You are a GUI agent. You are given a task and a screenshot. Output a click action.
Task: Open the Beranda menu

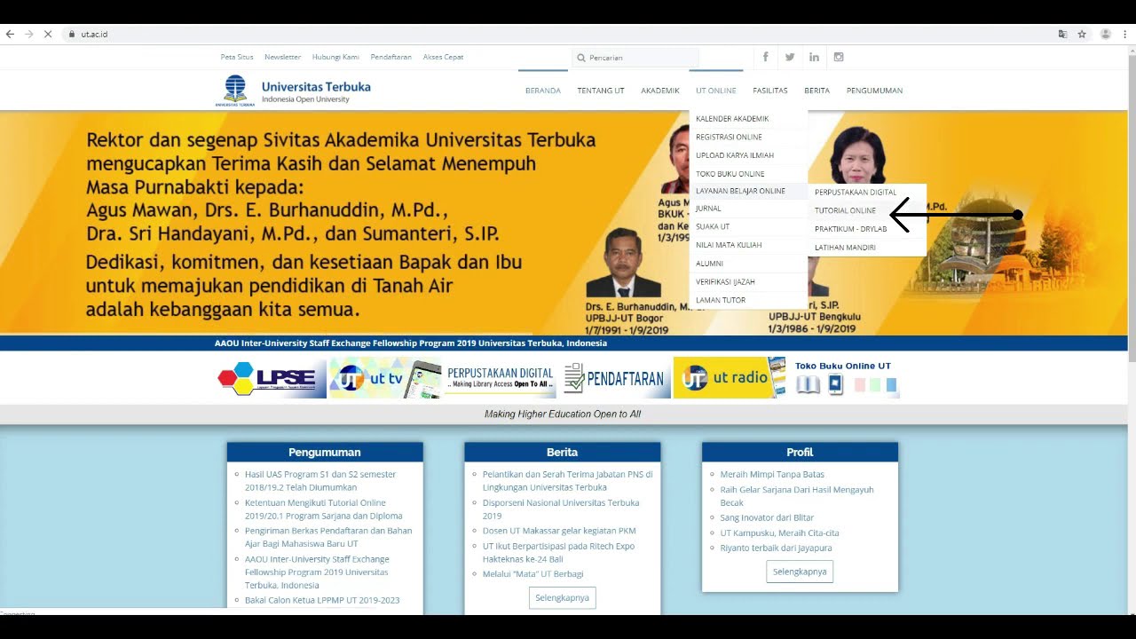click(543, 91)
